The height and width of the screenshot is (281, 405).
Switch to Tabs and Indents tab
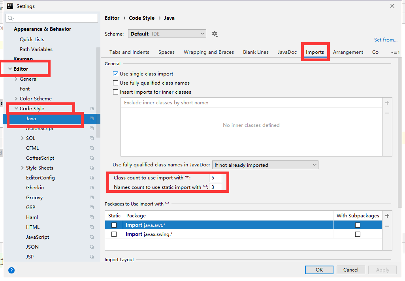pos(130,52)
